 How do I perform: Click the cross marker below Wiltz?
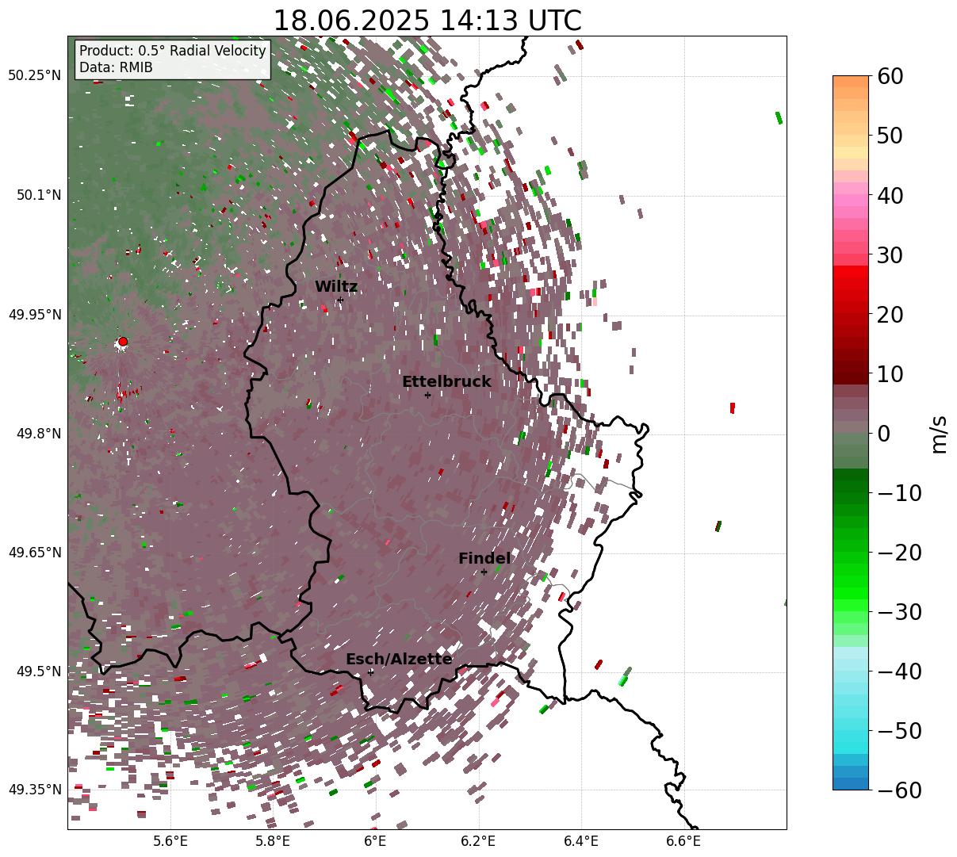click(340, 300)
